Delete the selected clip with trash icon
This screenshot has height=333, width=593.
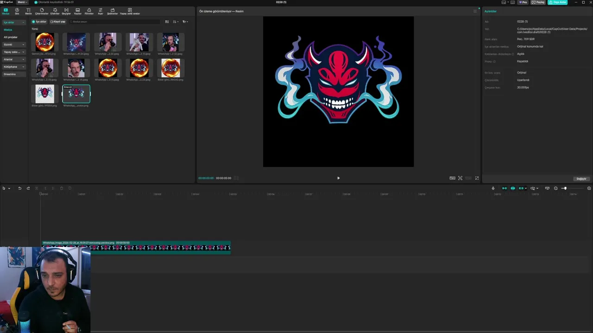(x=61, y=188)
